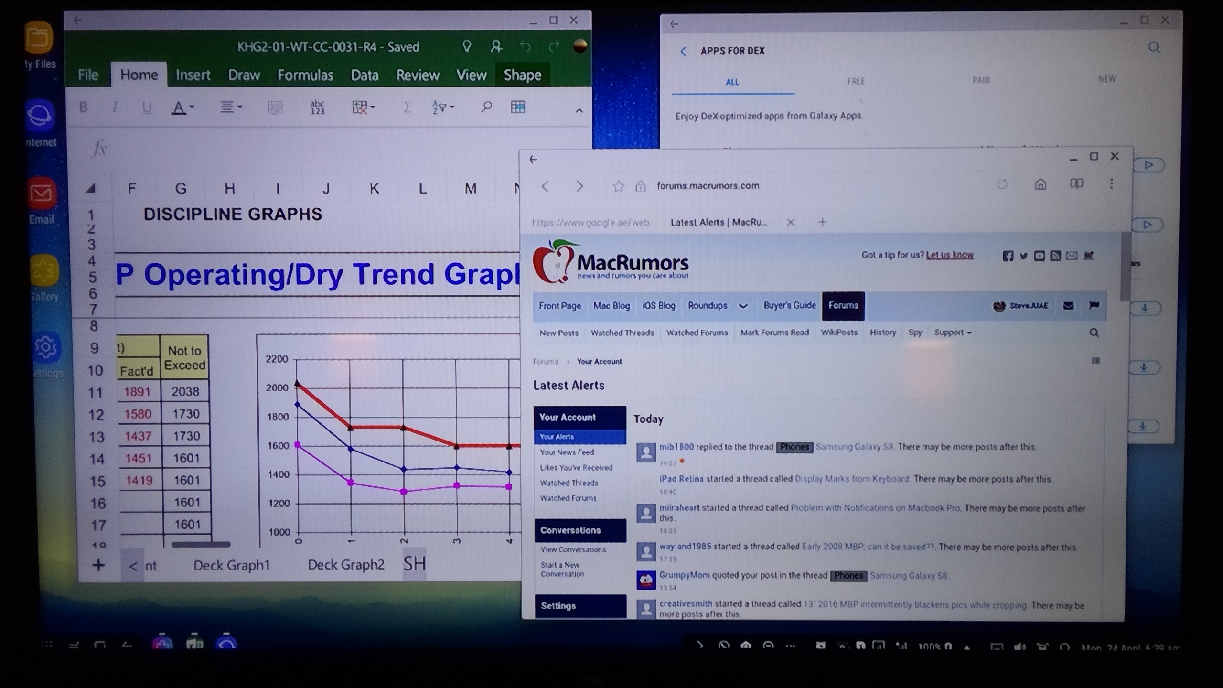Toggle Bold formatting in Excel
This screenshot has width=1223, height=688.
tap(83, 107)
